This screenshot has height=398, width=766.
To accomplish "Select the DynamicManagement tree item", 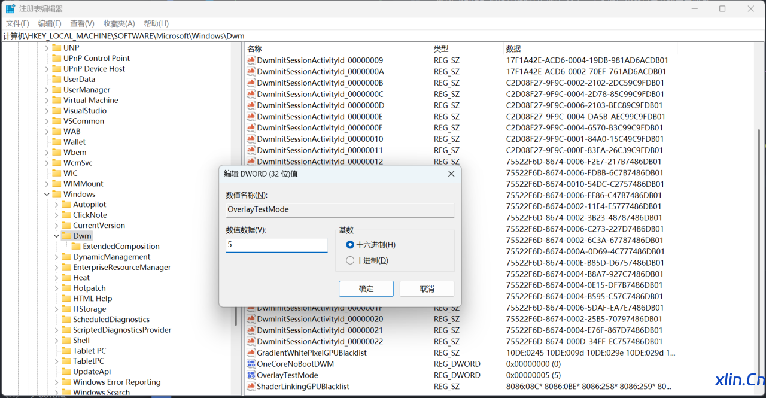I will click(x=113, y=257).
